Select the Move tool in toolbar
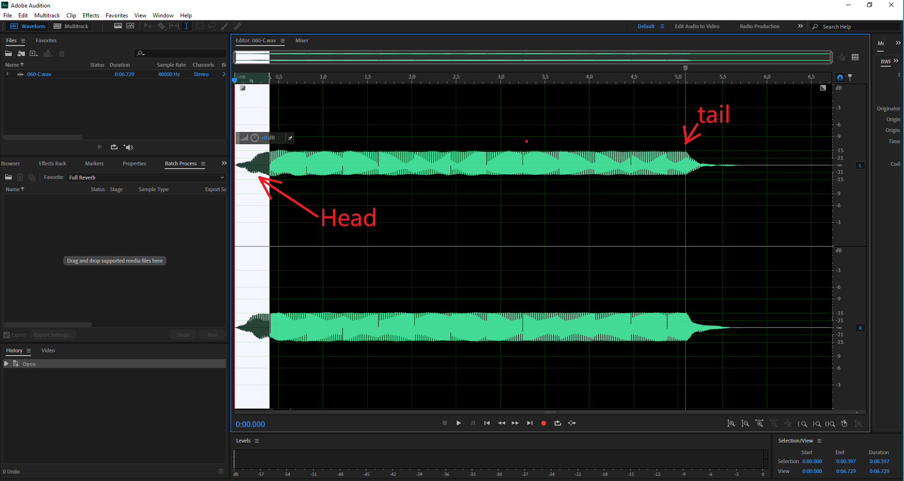This screenshot has width=904, height=481. (148, 26)
